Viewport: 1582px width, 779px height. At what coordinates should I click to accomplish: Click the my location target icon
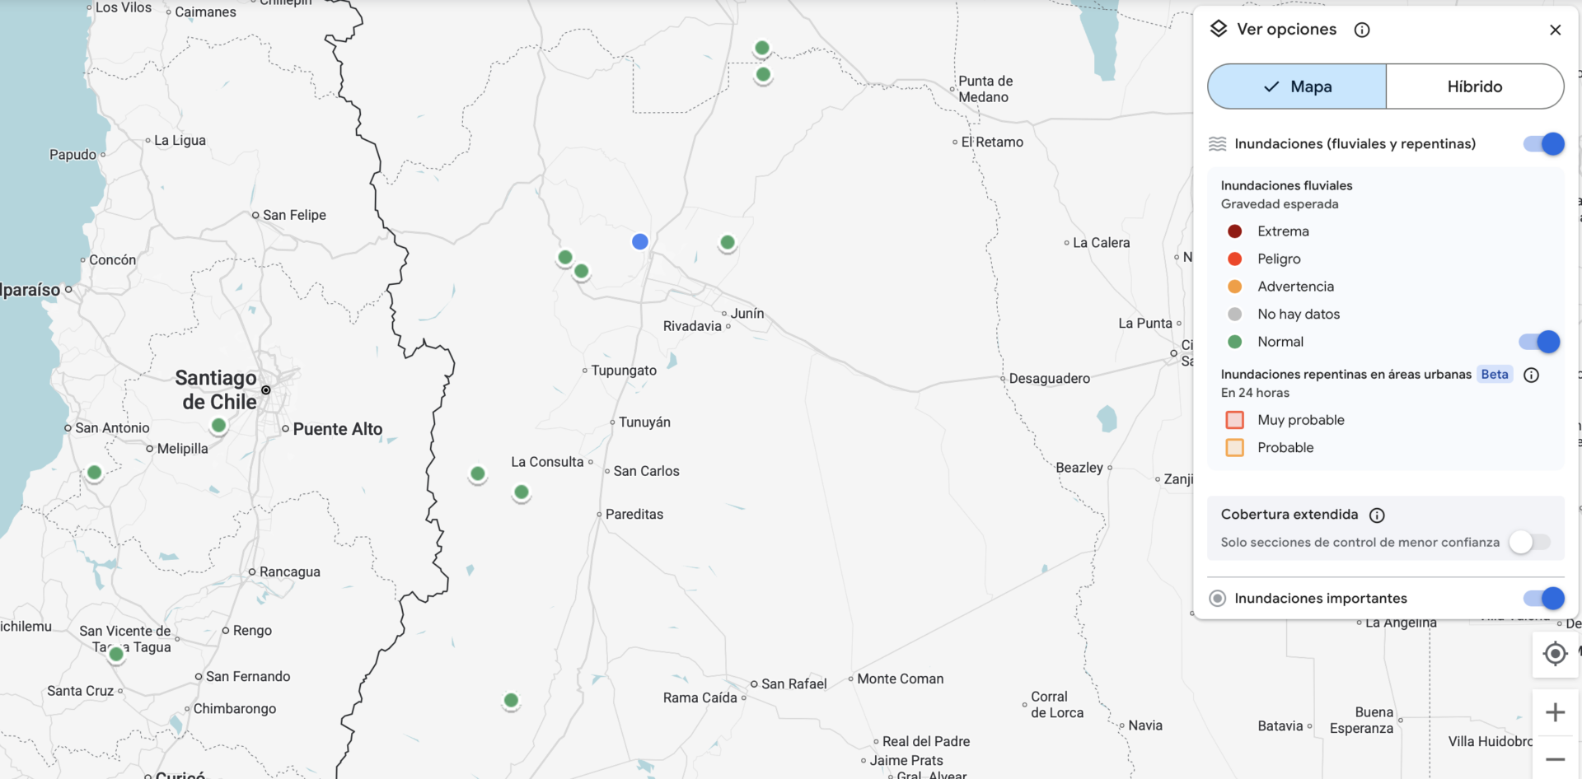click(1555, 654)
